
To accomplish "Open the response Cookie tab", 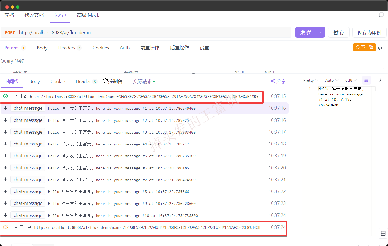I will coord(58,81).
